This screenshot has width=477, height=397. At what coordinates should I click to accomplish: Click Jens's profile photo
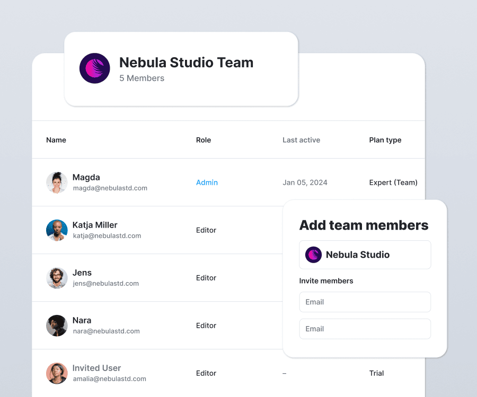(x=57, y=278)
